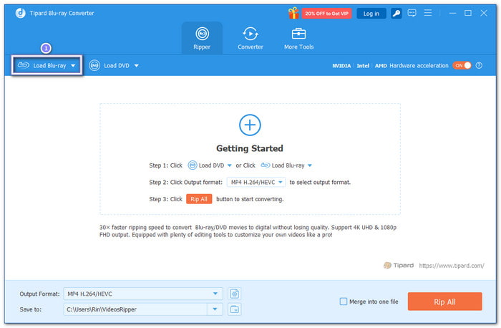Click the NVIDIA acceleration label
The image size is (501, 328).
(341, 66)
